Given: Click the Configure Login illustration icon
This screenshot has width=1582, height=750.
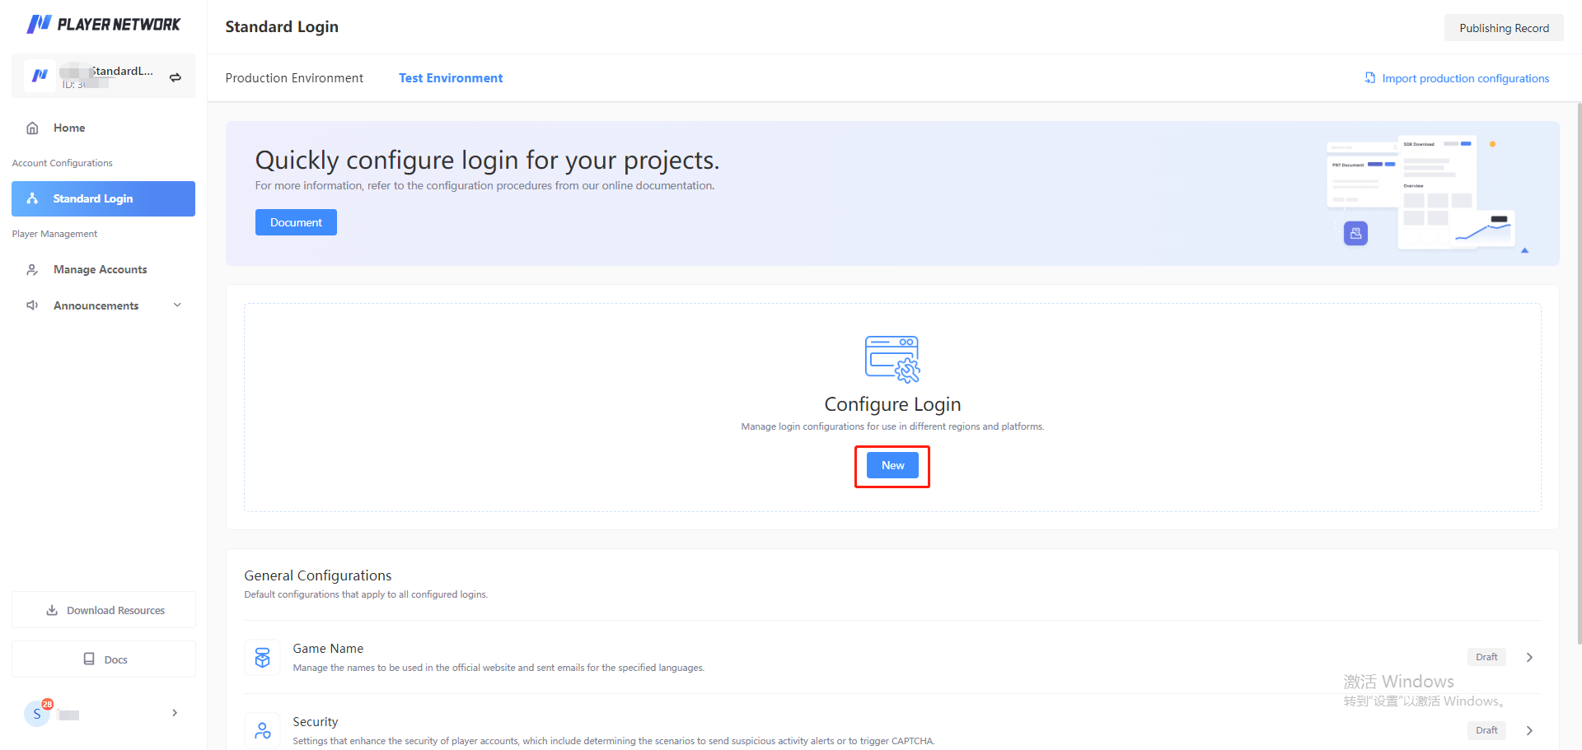Looking at the screenshot, I should (892, 359).
